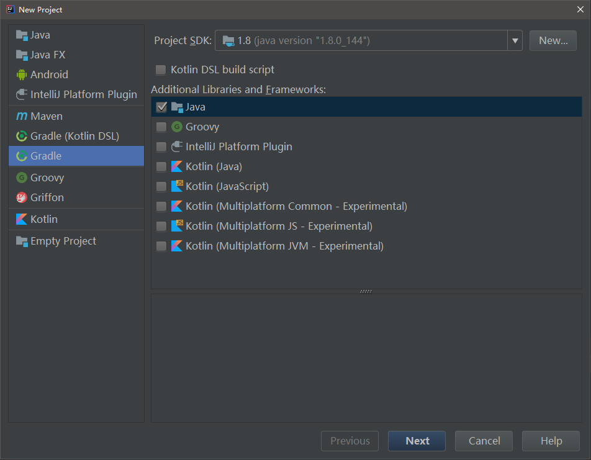Check the Groovy library checkbox
591x460 pixels.
(x=161, y=127)
